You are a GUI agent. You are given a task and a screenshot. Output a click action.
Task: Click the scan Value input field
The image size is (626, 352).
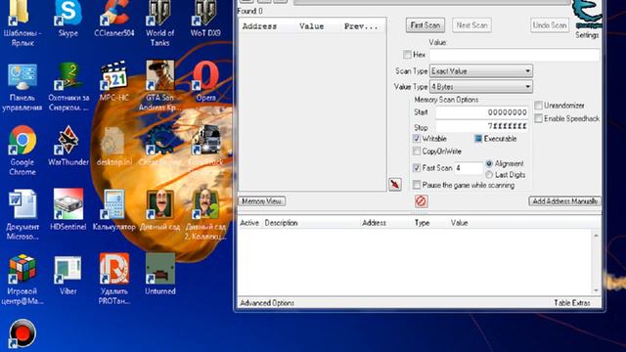514,55
